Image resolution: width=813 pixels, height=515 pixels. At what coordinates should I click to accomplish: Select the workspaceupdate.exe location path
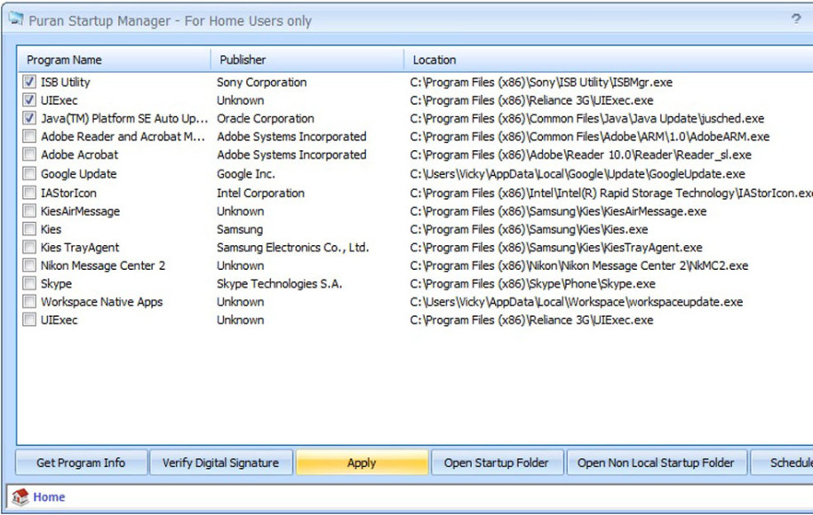(577, 302)
